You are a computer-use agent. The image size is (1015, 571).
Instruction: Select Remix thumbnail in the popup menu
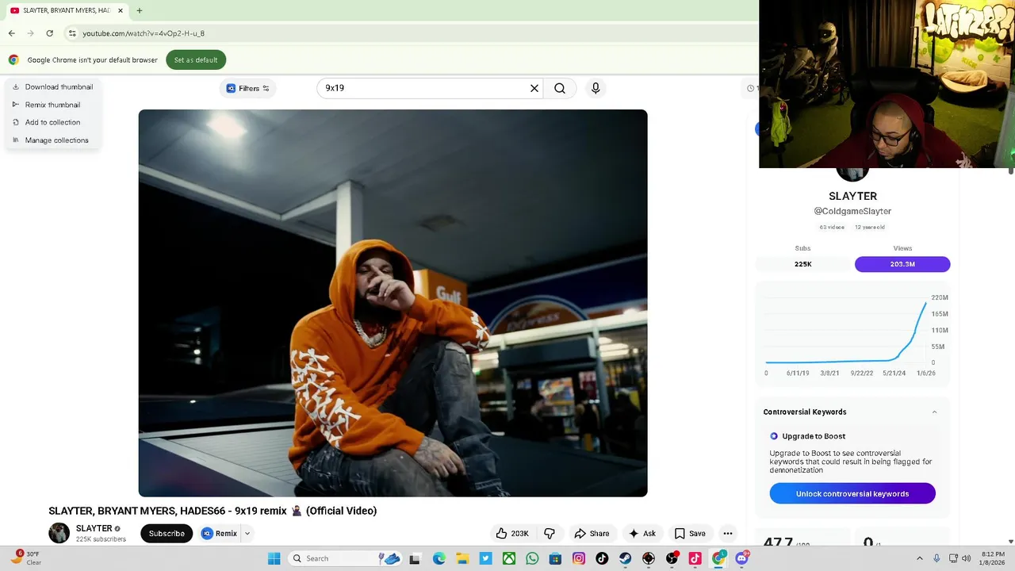53,105
